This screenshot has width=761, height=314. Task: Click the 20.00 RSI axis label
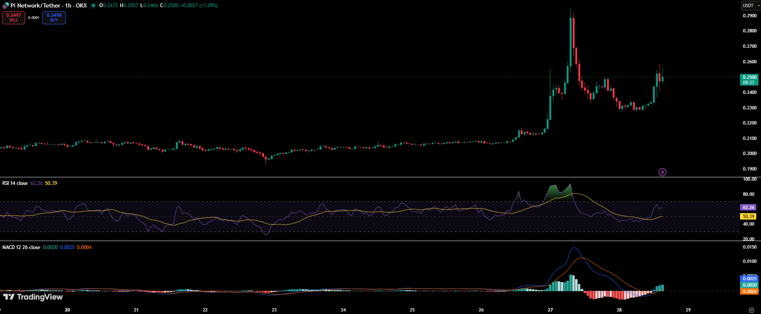748,239
